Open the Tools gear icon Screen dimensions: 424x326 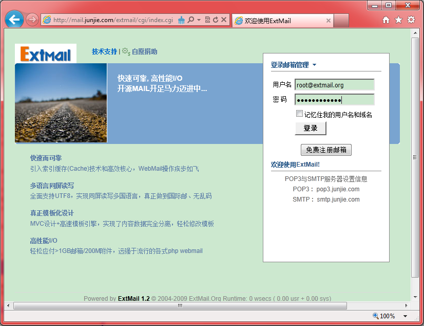coord(411,20)
